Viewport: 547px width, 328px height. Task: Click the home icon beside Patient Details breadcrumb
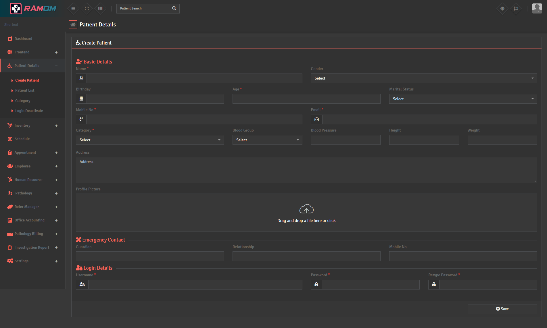click(x=73, y=24)
